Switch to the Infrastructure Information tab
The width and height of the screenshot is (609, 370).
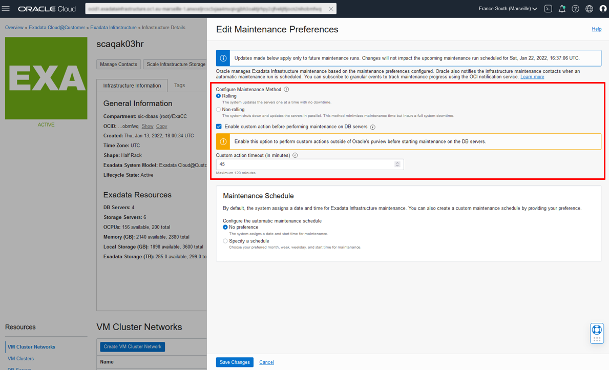click(x=132, y=86)
